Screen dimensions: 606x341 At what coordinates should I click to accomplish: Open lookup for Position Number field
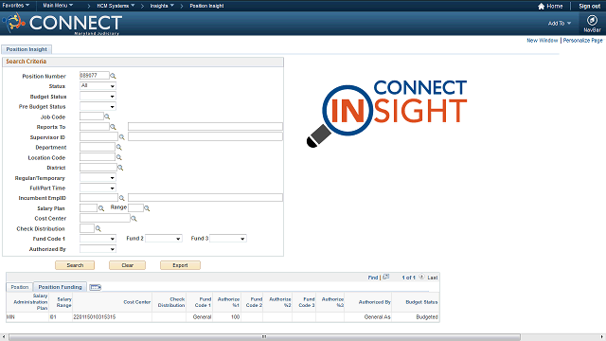tap(113, 76)
